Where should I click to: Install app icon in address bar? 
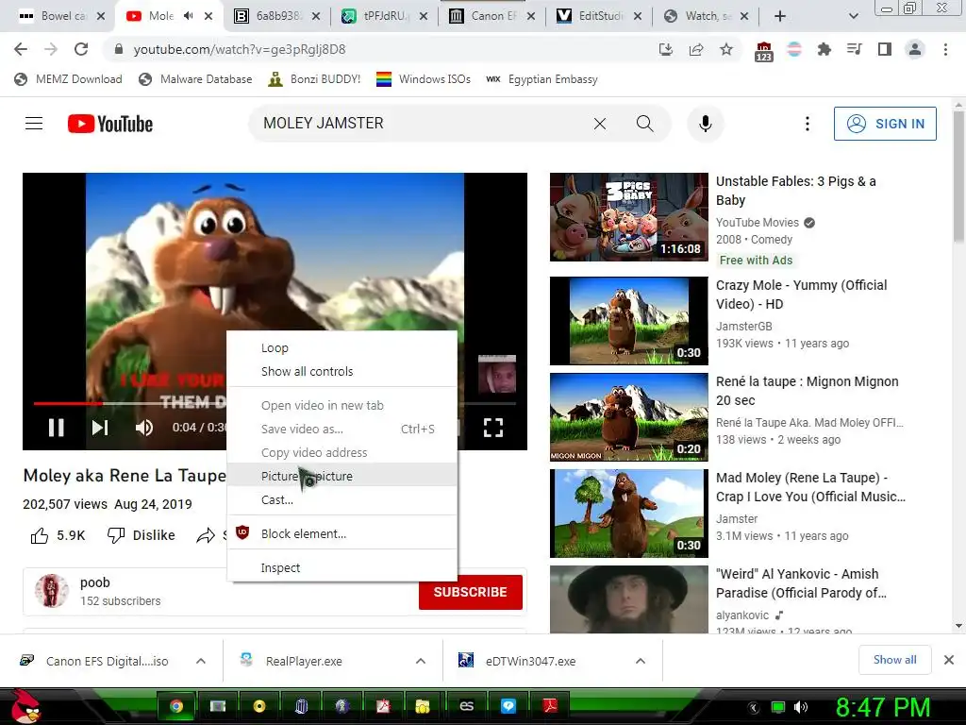click(666, 49)
